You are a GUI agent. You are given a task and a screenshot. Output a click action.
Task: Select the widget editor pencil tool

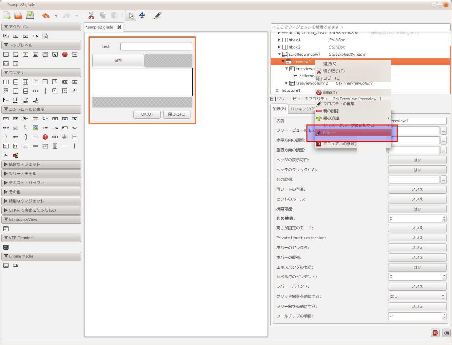(x=157, y=15)
